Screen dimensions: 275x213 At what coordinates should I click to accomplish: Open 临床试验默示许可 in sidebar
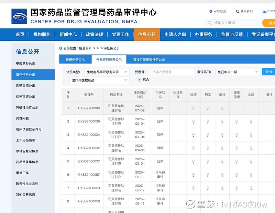pyautogui.click(x=29, y=129)
